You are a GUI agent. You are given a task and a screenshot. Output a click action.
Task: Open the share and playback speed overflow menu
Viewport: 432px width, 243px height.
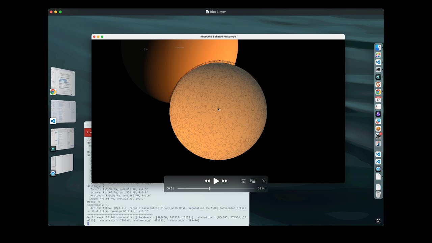pyautogui.click(x=264, y=181)
